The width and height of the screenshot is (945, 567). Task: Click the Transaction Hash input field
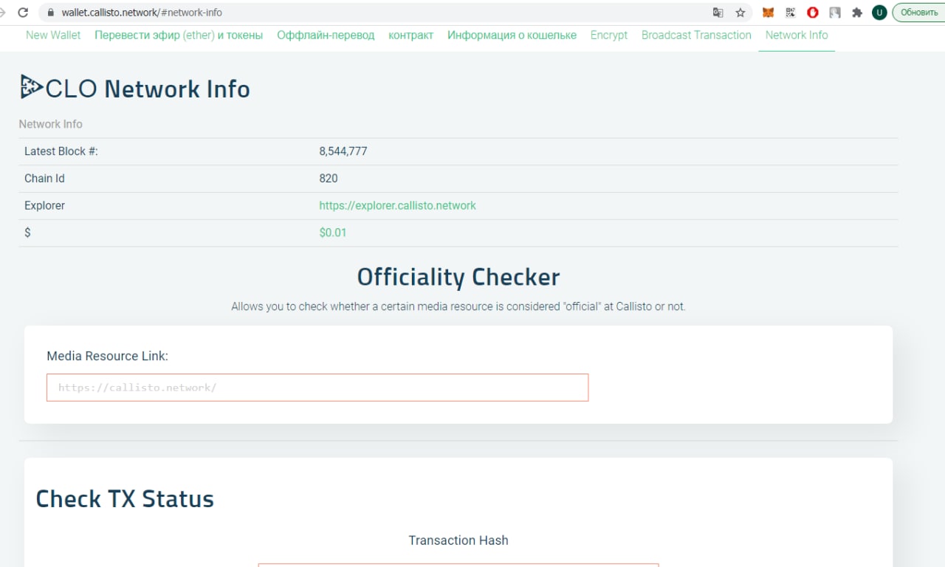(458, 566)
